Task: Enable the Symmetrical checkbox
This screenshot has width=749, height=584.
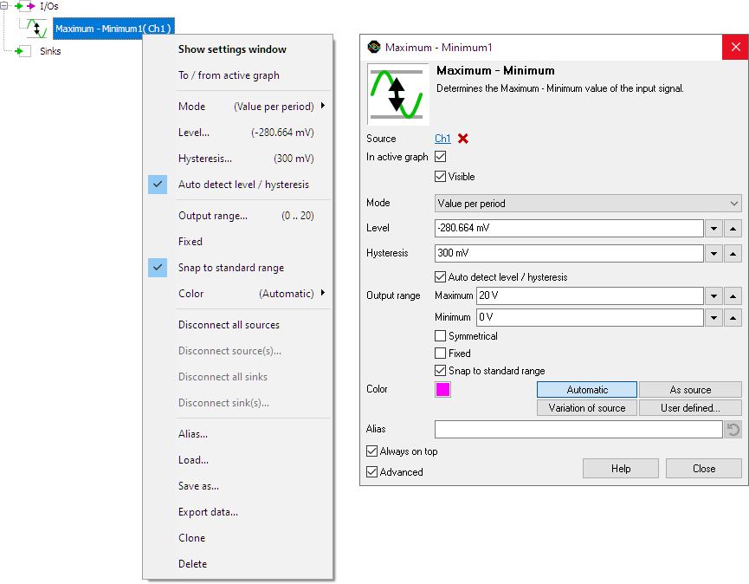Action: [x=441, y=336]
